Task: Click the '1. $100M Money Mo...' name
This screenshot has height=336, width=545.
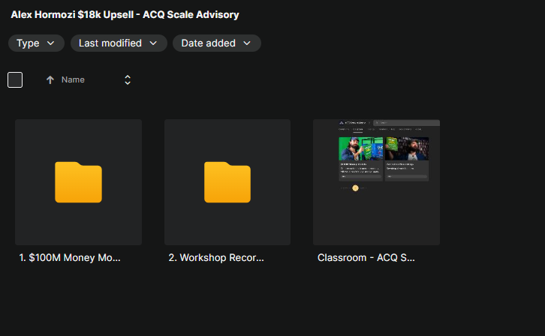Action: [x=70, y=257]
